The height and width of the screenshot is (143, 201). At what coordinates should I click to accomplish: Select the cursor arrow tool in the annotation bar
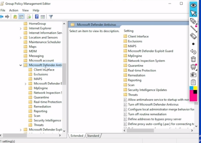[193, 13]
